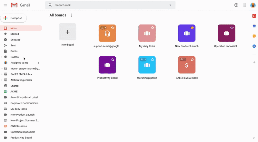Star the My daily tasks board
This screenshot has width=258, height=142.
(x=152, y=28)
